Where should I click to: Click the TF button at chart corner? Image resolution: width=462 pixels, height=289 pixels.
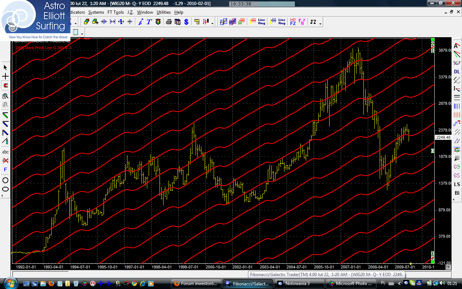(x=448, y=267)
